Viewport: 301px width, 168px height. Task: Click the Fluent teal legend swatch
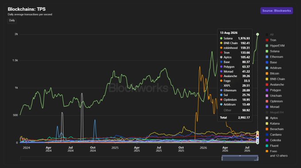click(267, 146)
